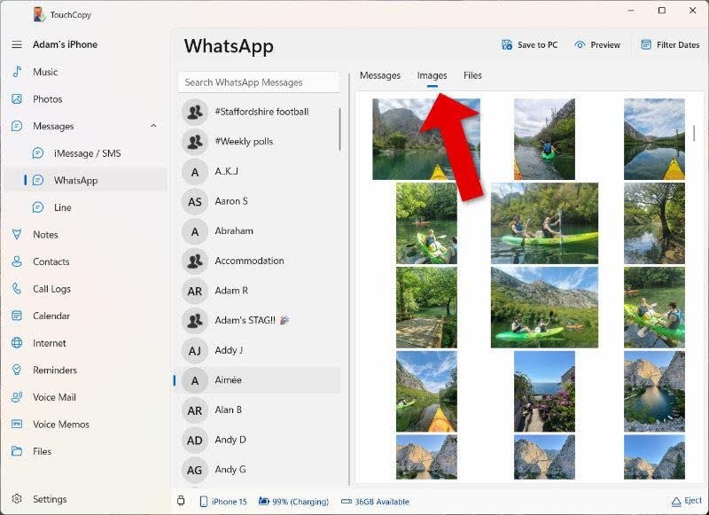709x515 pixels.
Task: Open the #Staffordshire football group chat
Action: click(258, 112)
